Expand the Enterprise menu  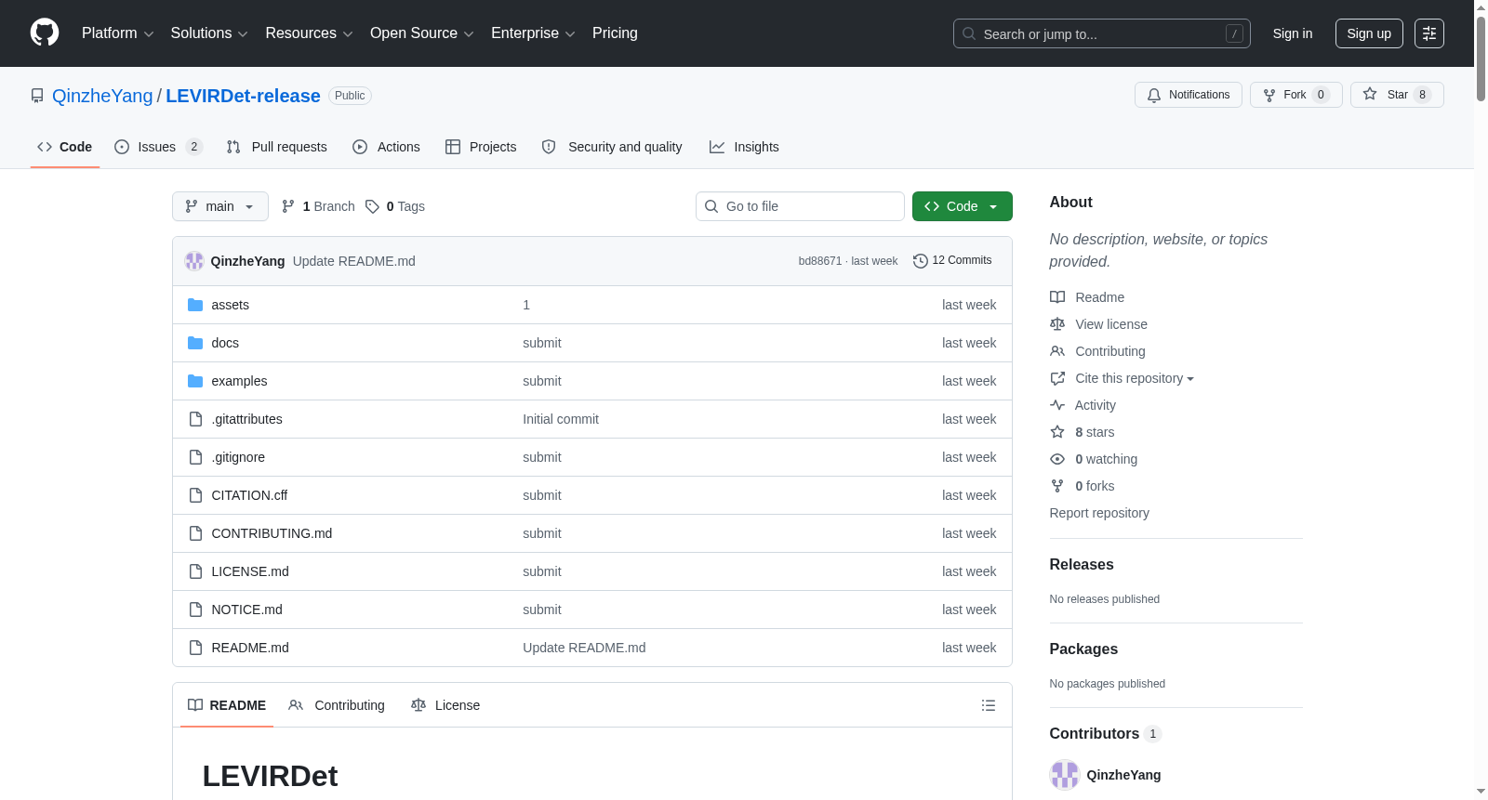(533, 33)
